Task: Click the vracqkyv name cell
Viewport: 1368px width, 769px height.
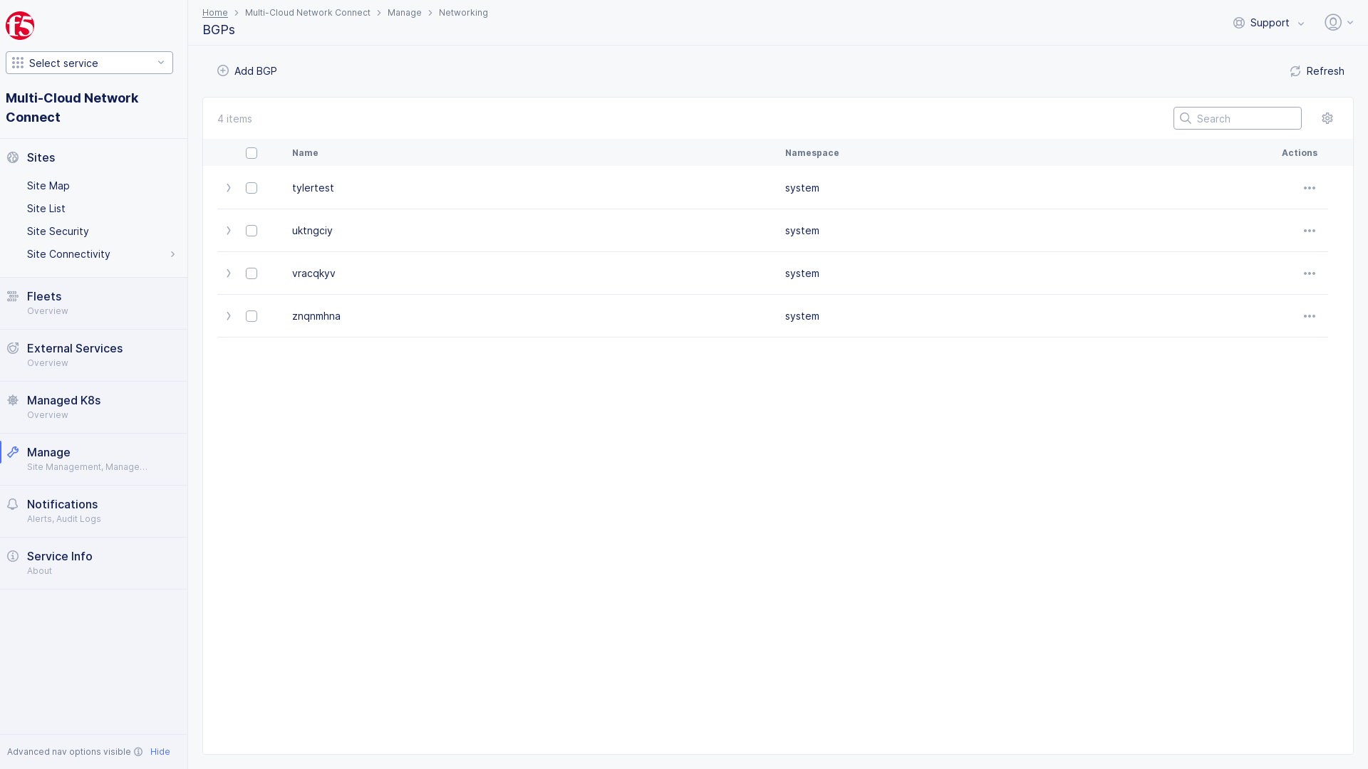Action: 313,273
